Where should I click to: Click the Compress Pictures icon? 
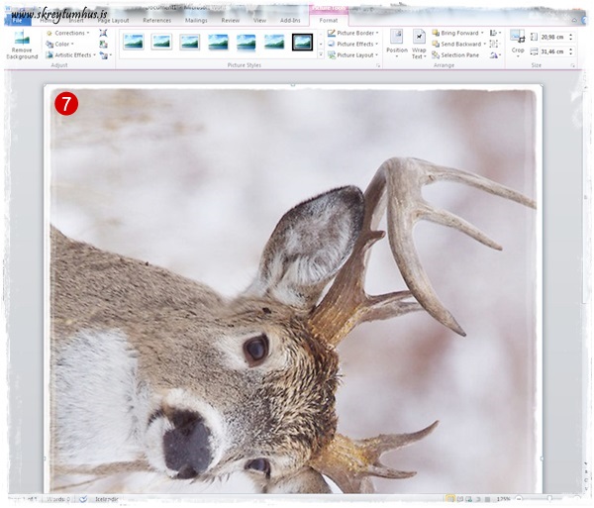click(104, 33)
